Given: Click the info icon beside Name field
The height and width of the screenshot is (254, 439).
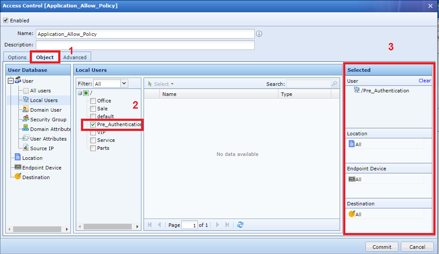Looking at the screenshot, I should (259, 34).
